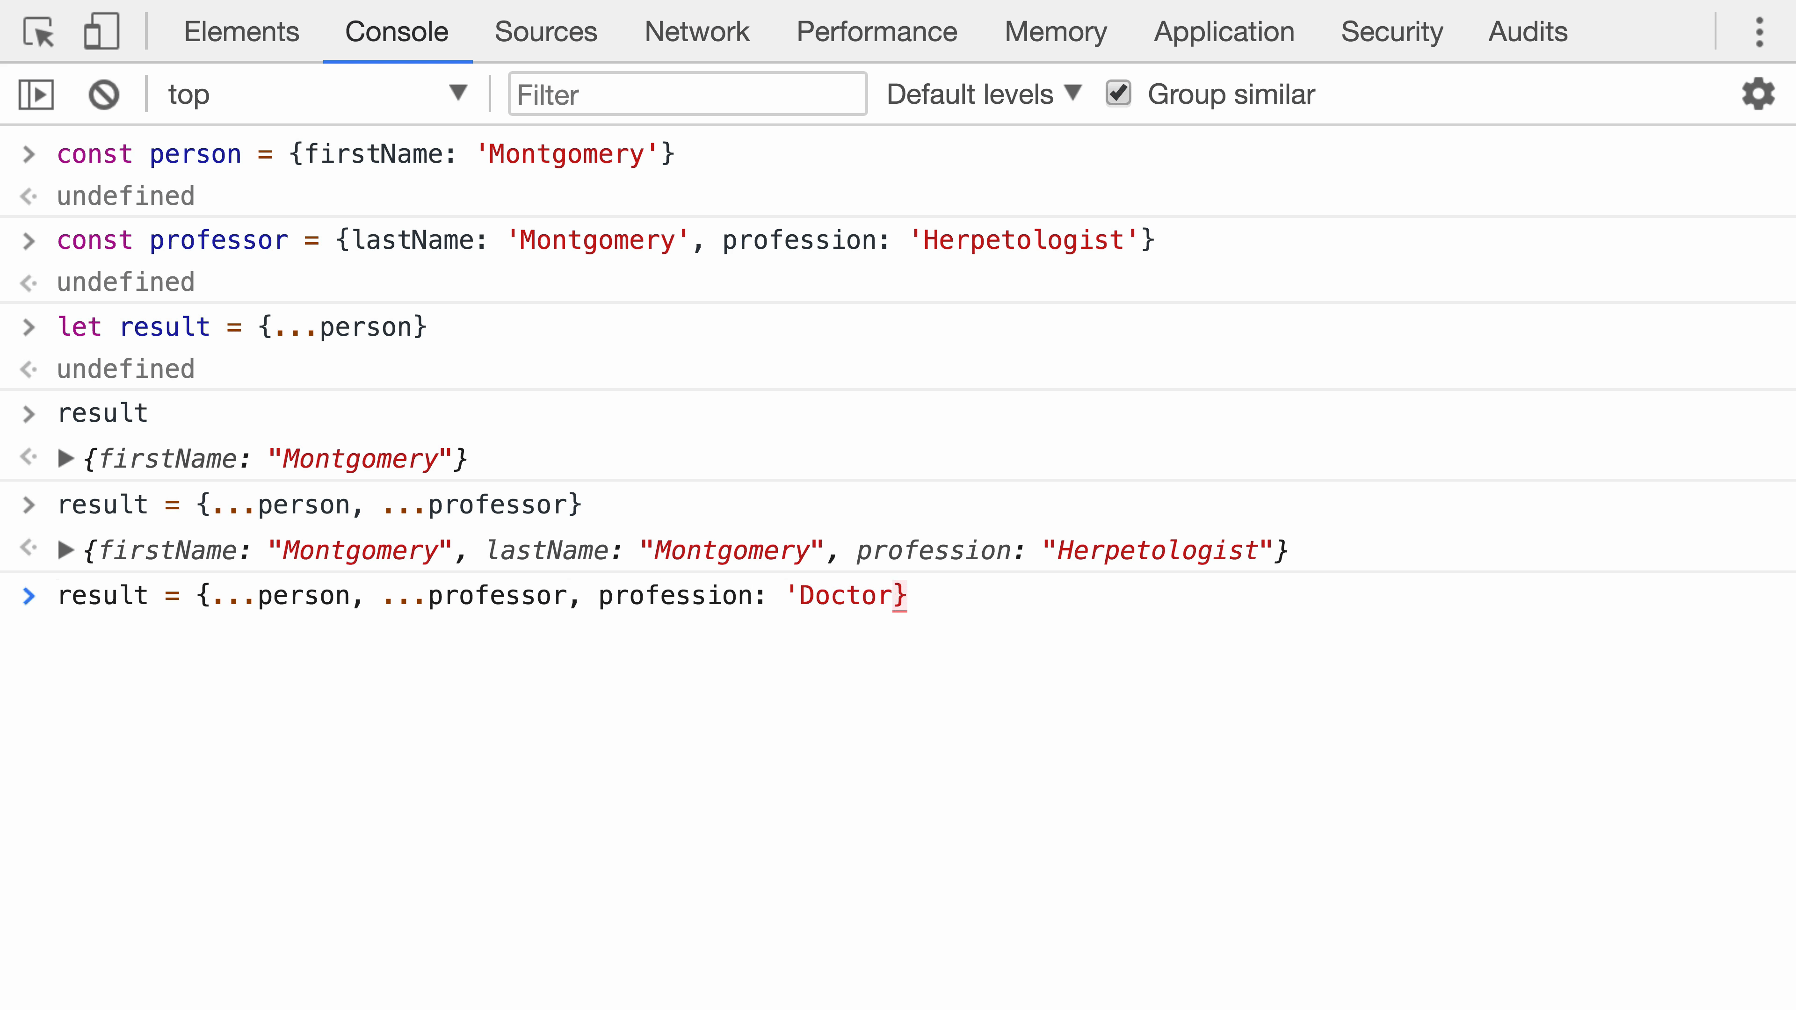Expand the {firstName: "Montgomery"} object result
Screen dimensions: 1796x1010
(66, 459)
